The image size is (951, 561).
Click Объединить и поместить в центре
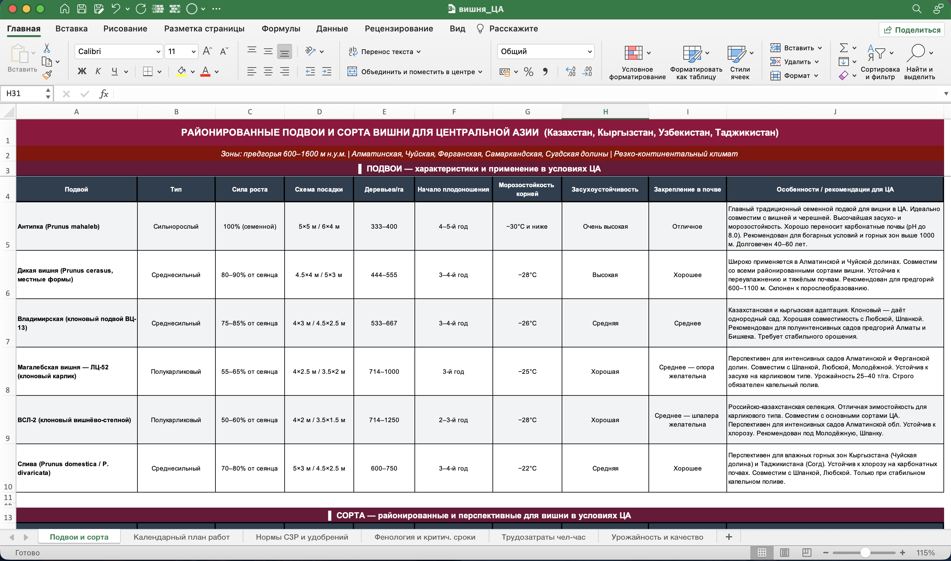pyautogui.click(x=415, y=71)
